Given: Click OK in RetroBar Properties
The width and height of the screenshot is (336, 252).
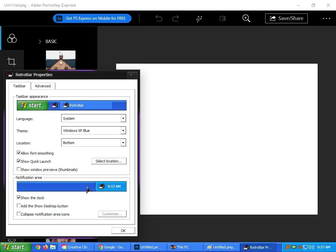Looking at the screenshot, I should [x=123, y=231].
